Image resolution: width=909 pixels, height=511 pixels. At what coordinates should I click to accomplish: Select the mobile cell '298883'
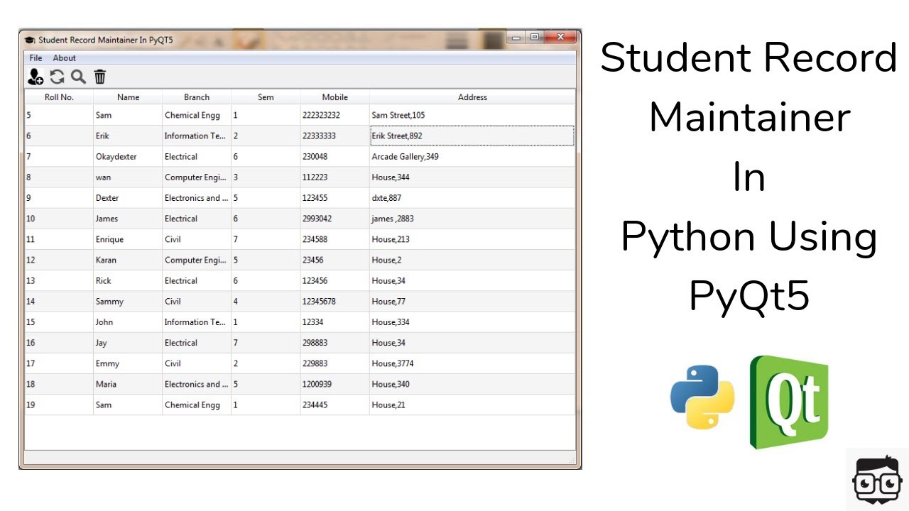click(x=334, y=343)
